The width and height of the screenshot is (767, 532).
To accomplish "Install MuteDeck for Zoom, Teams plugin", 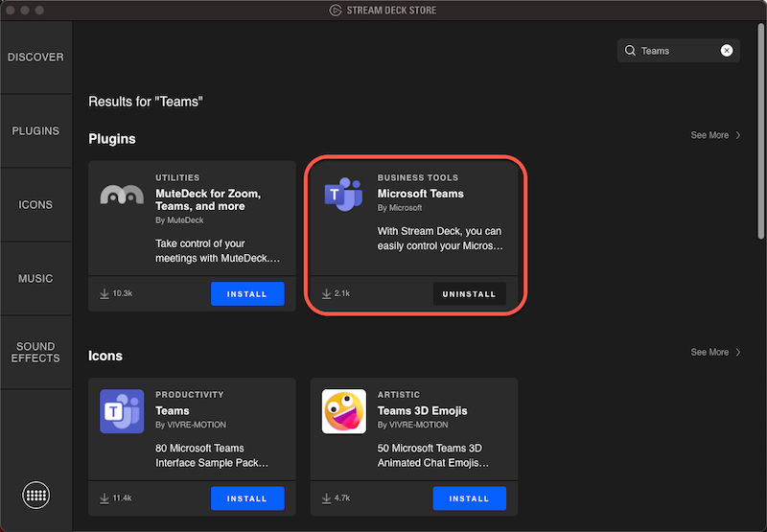I will (247, 294).
